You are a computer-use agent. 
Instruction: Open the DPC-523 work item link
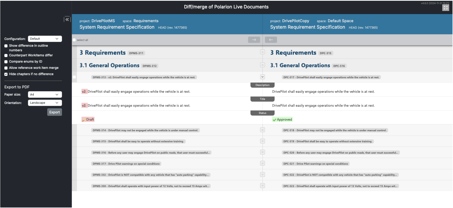tap(340, 186)
